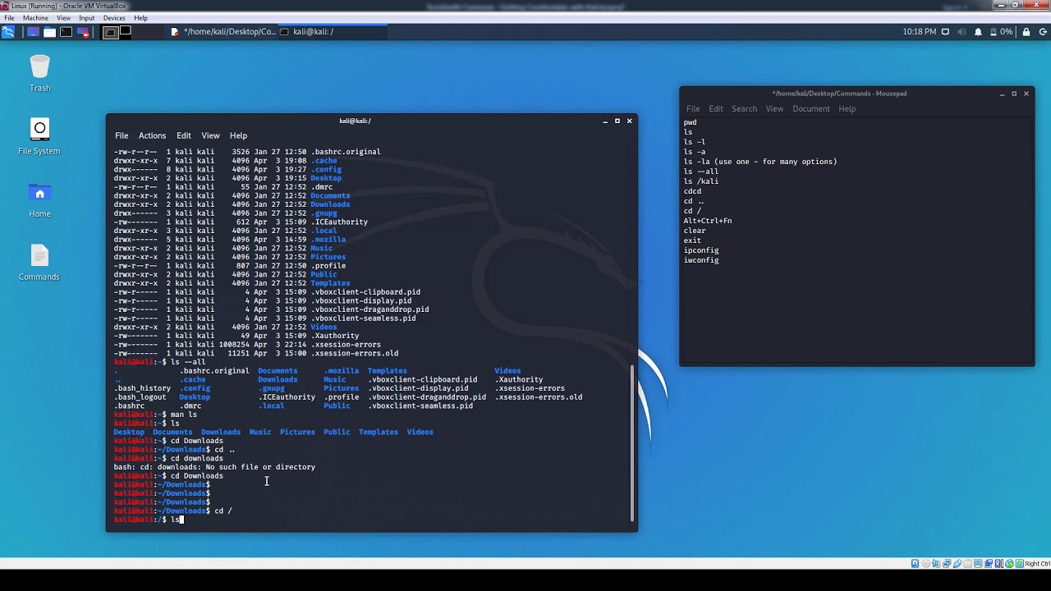Open Mousepad File menu
The image size is (1051, 591).
point(693,108)
